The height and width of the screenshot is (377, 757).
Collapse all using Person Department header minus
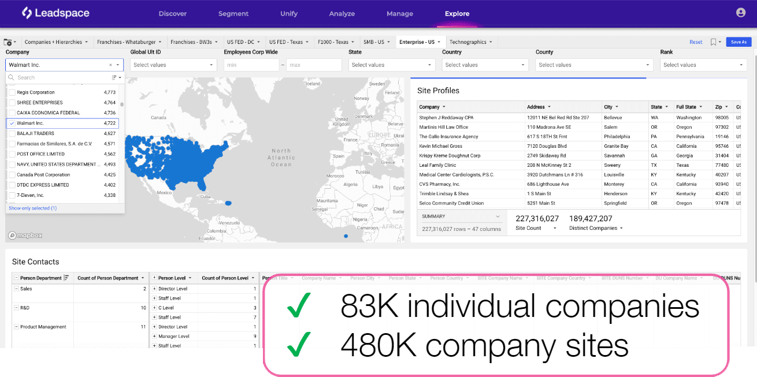pyautogui.click(x=16, y=278)
